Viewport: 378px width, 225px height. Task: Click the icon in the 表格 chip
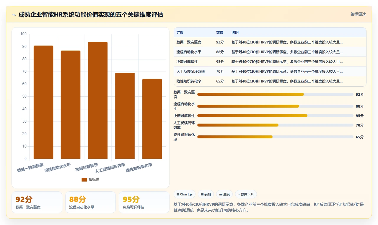pos(202,195)
